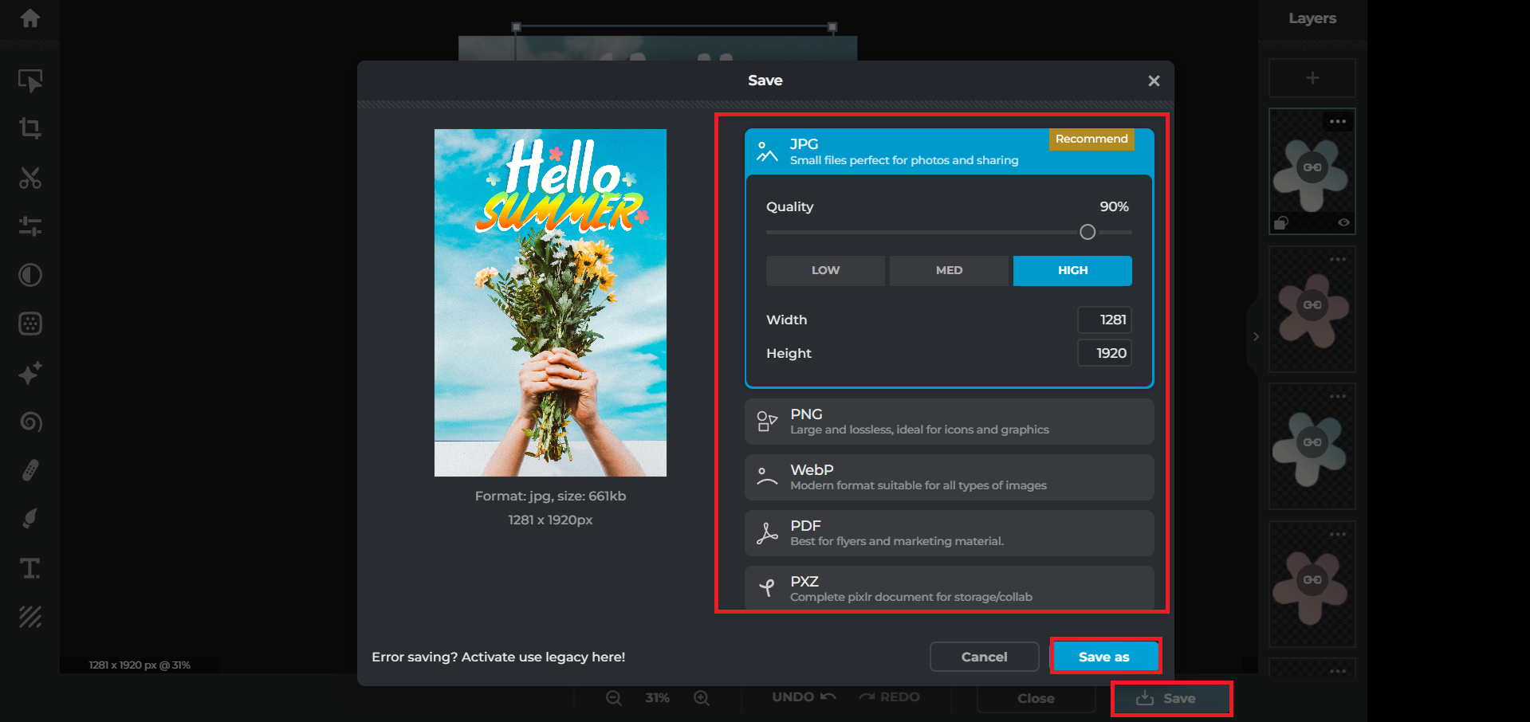
Task: Click UNDO in the bottom bar
Action: click(x=804, y=697)
